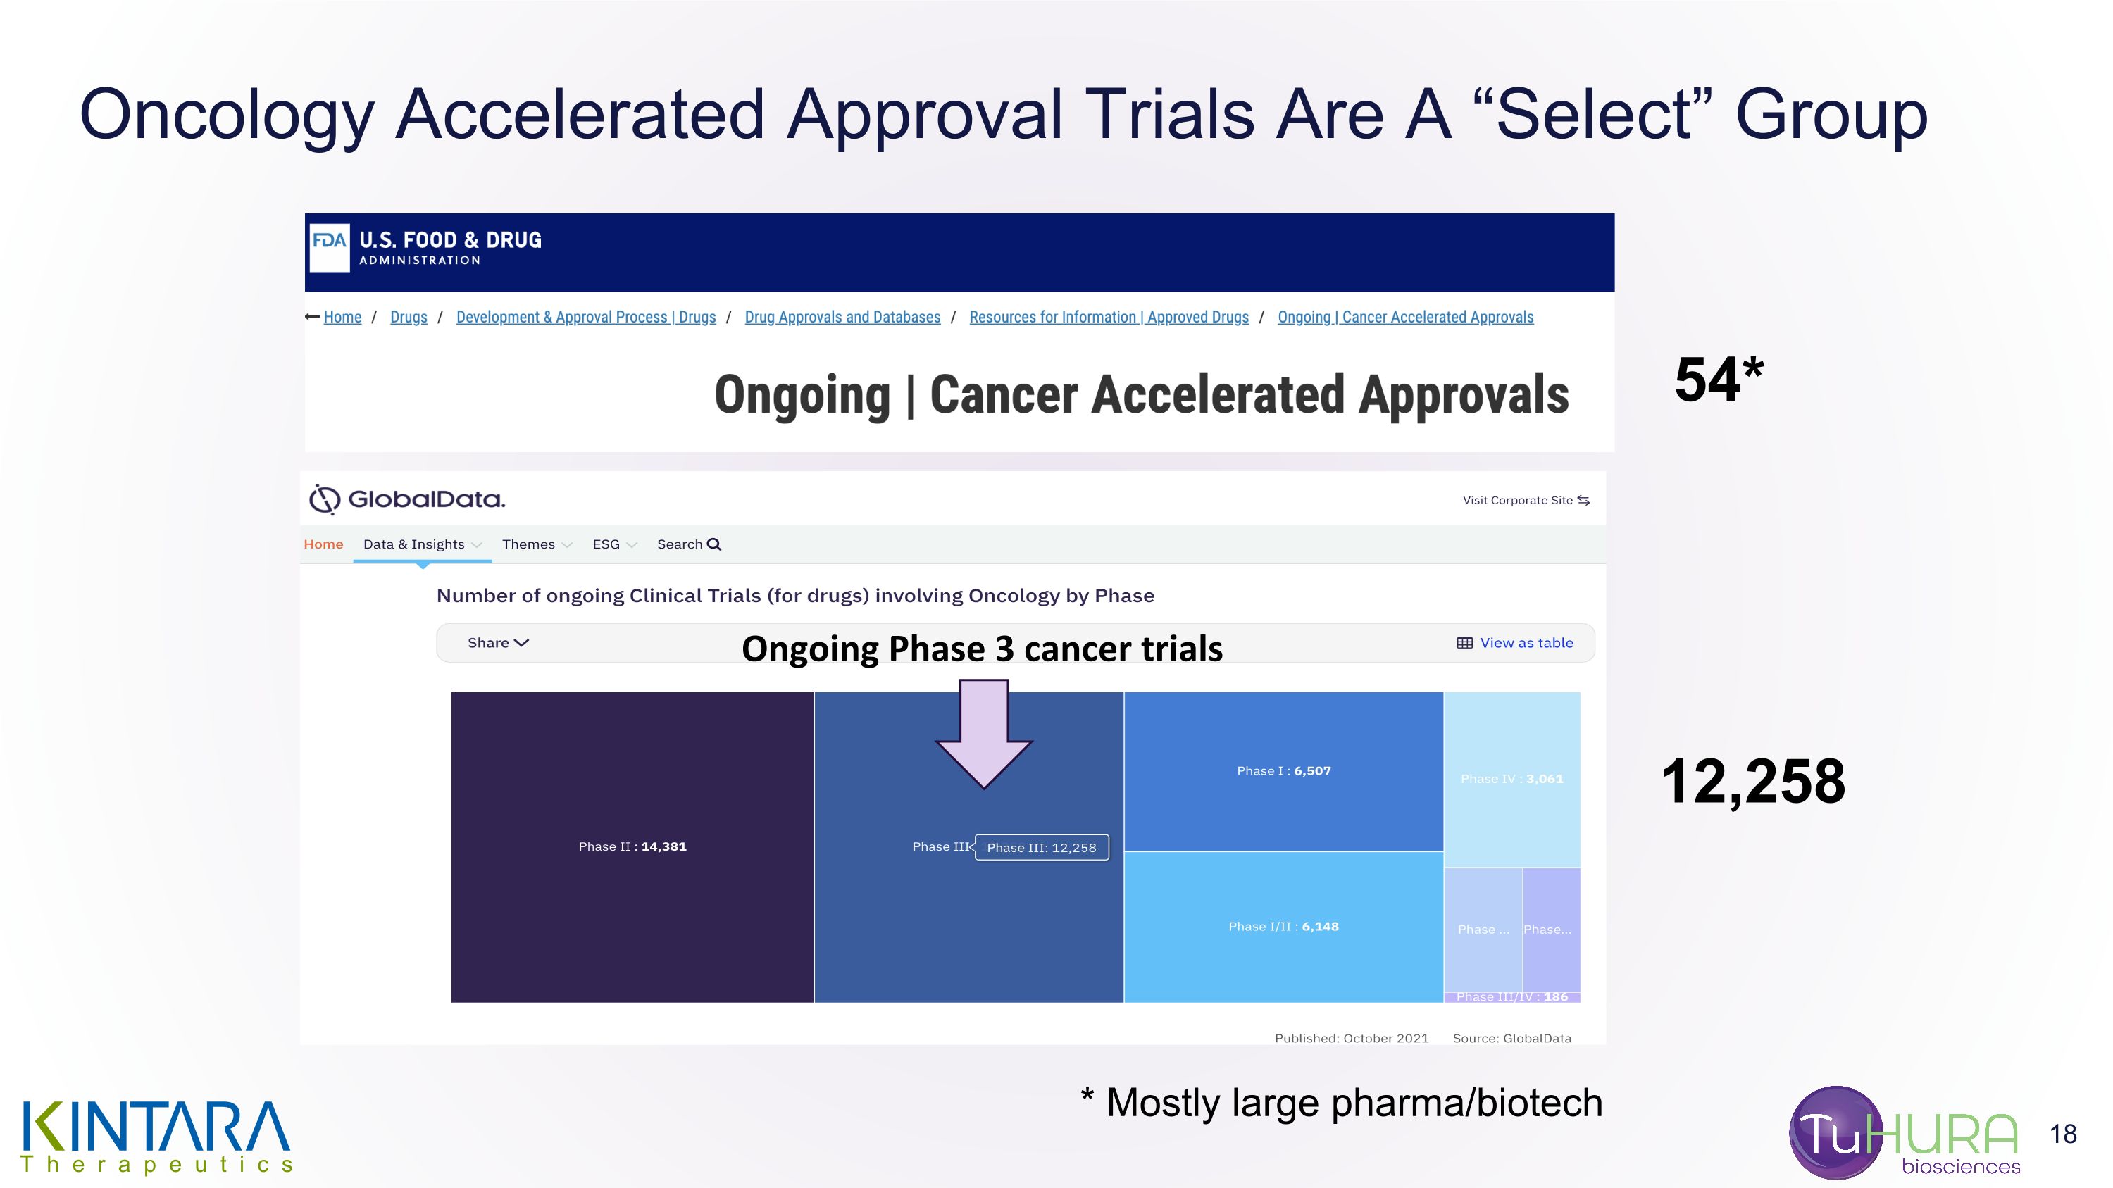Click the Phase III: 12,258 tooltip

1041,848
